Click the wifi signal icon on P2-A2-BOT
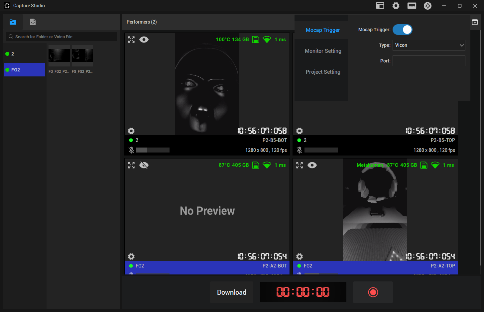484x312 pixels. click(267, 165)
